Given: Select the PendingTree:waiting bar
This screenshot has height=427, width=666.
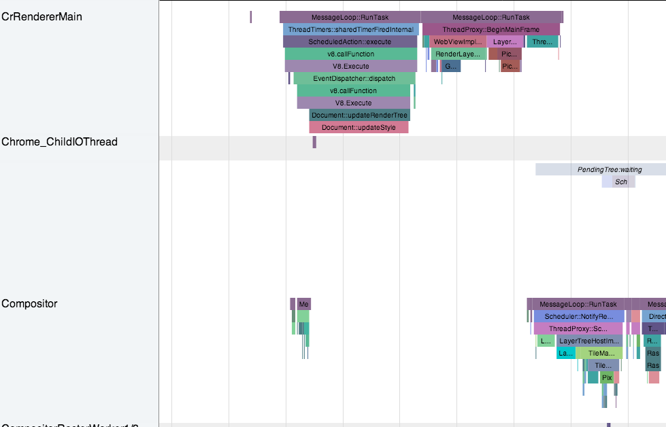Looking at the screenshot, I should coord(600,170).
